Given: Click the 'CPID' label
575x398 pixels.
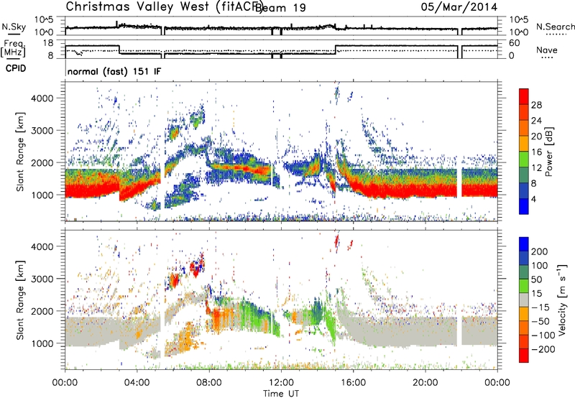Looking at the screenshot, I should [16, 68].
